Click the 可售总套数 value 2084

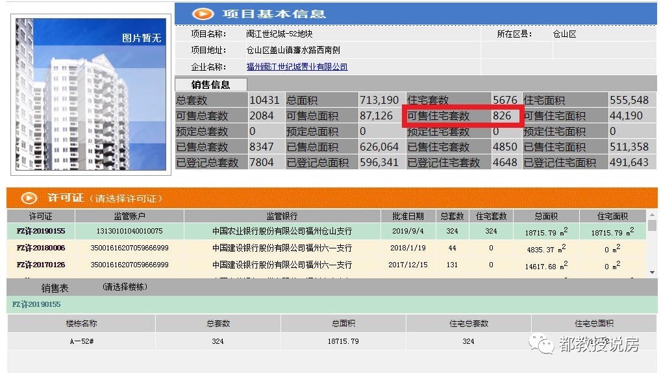coord(262,115)
